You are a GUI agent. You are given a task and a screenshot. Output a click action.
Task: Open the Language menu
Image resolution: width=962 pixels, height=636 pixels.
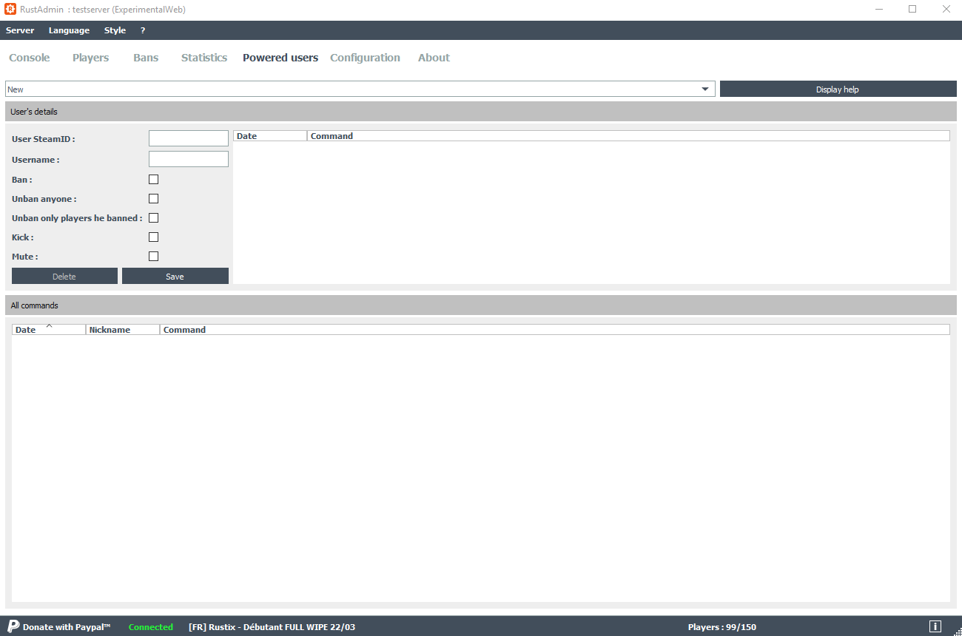pos(69,30)
